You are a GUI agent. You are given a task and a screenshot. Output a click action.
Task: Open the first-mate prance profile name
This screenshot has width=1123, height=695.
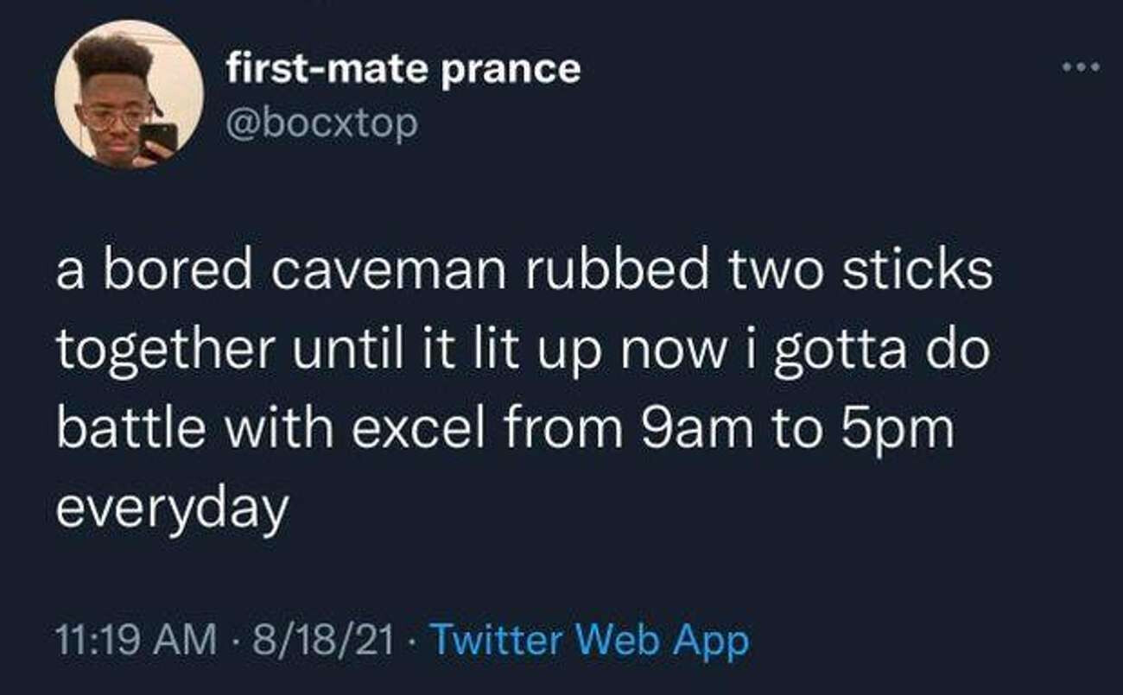pyautogui.click(x=403, y=68)
